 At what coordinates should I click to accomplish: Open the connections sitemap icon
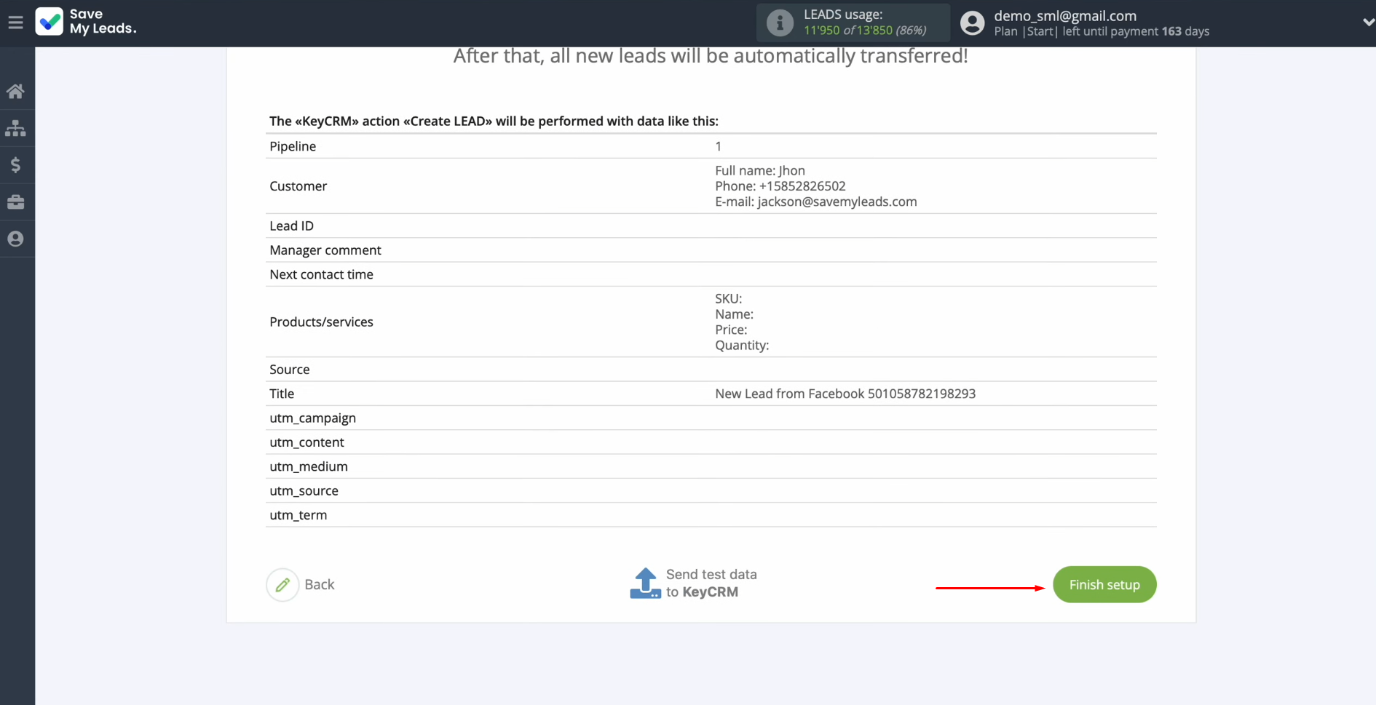pyautogui.click(x=15, y=129)
